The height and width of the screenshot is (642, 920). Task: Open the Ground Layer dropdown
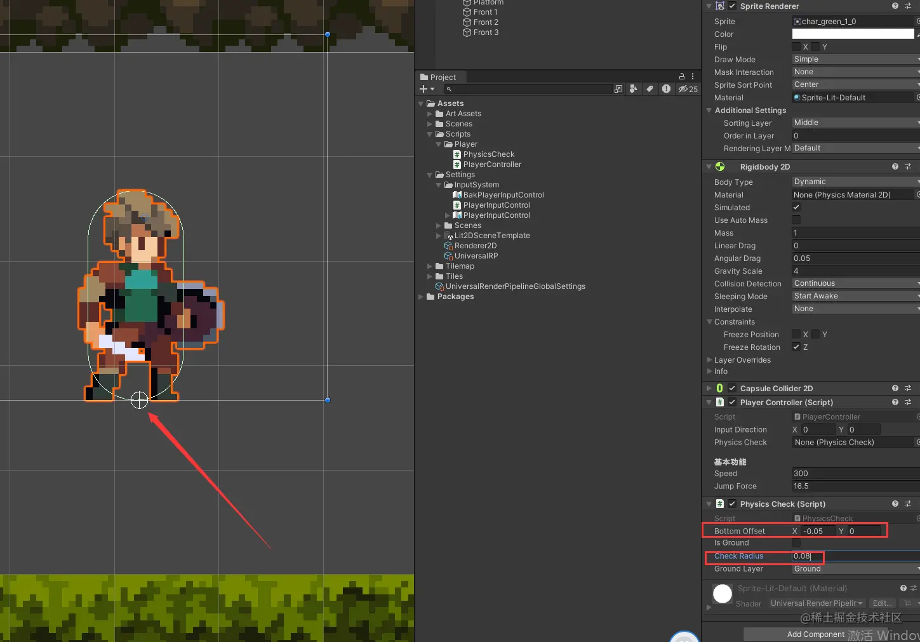click(x=855, y=569)
